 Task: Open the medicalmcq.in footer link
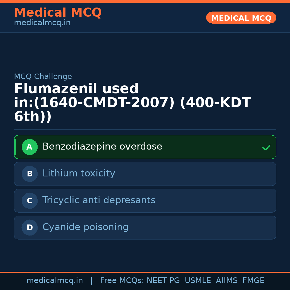(55, 281)
